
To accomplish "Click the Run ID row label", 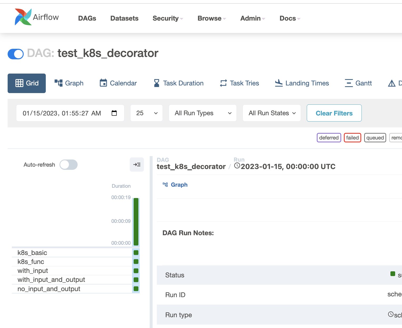I will click(x=175, y=295).
